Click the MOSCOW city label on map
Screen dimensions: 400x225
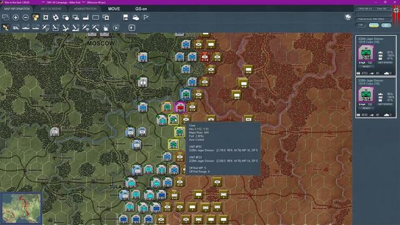[101, 43]
